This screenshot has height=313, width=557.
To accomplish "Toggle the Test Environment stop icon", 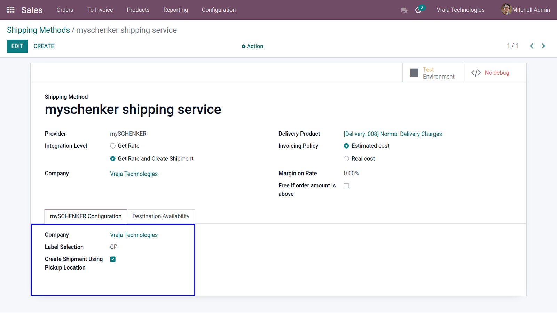I will (x=414, y=73).
